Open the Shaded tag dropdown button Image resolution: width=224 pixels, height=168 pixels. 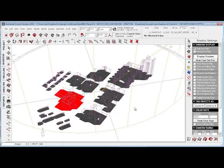point(199,106)
